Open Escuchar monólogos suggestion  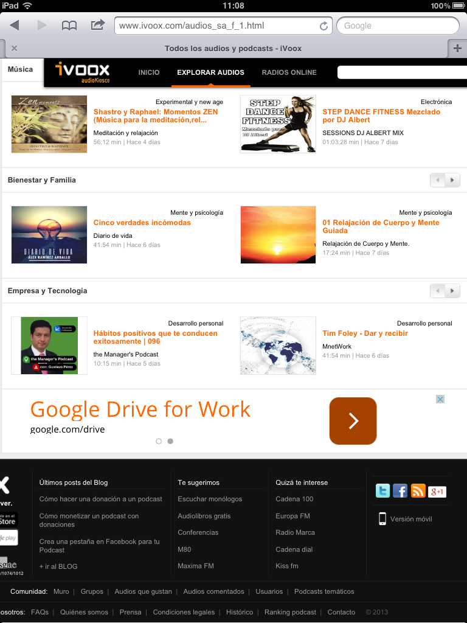pyautogui.click(x=210, y=499)
